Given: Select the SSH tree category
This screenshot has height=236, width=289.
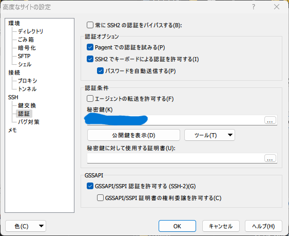Looking at the screenshot, I should point(13,97).
